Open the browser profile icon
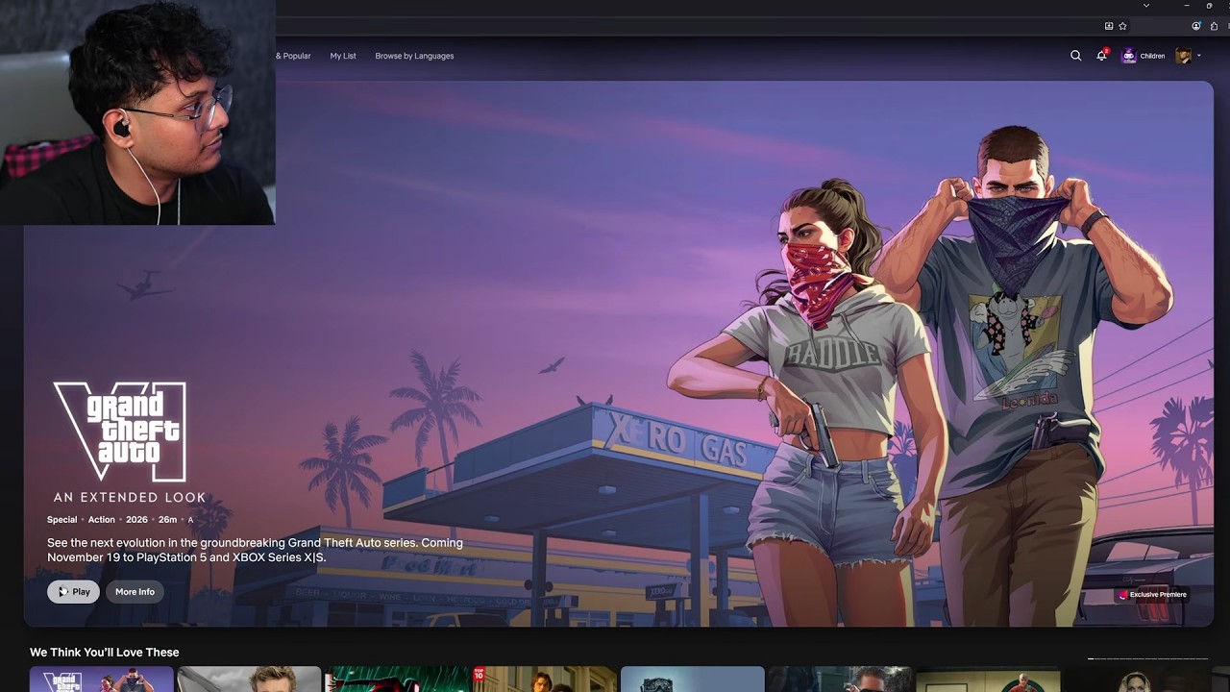This screenshot has width=1230, height=692. click(x=1196, y=26)
